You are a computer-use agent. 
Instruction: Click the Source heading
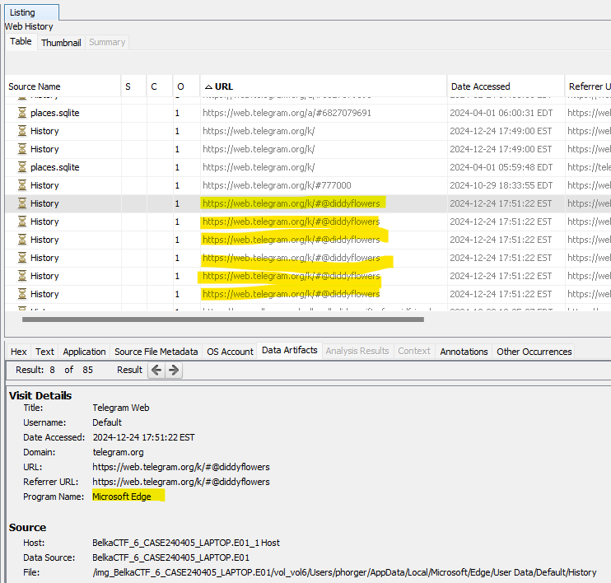point(27,527)
